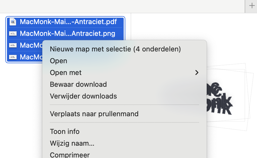Select Verwijder downloads in the menu
Screen dimensions: 257x158
[84, 96]
